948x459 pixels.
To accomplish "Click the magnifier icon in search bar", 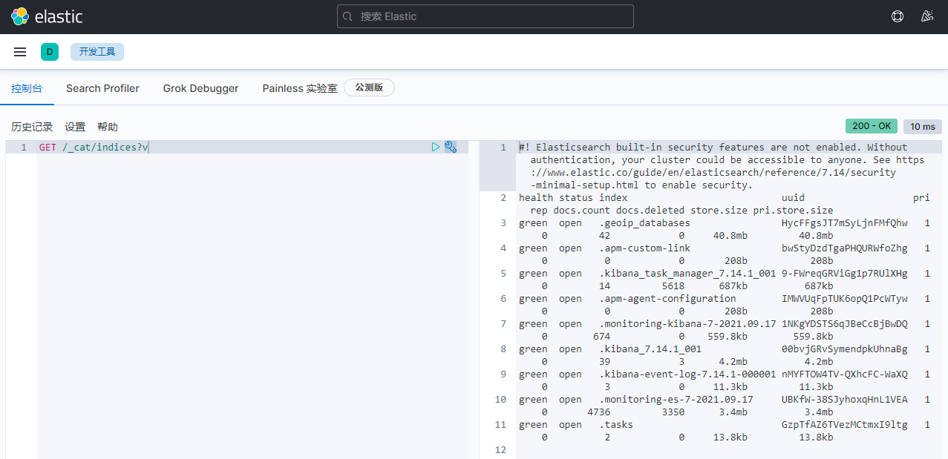I will pyautogui.click(x=348, y=16).
